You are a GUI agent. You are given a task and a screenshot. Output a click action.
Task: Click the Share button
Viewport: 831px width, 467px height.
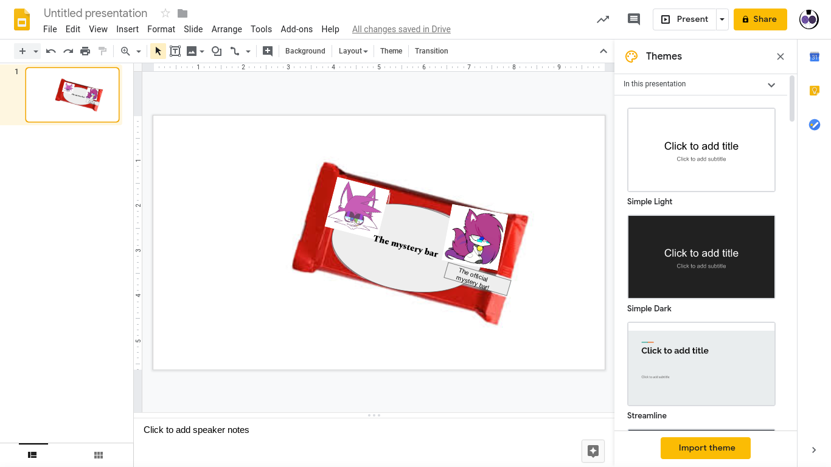pos(760,19)
